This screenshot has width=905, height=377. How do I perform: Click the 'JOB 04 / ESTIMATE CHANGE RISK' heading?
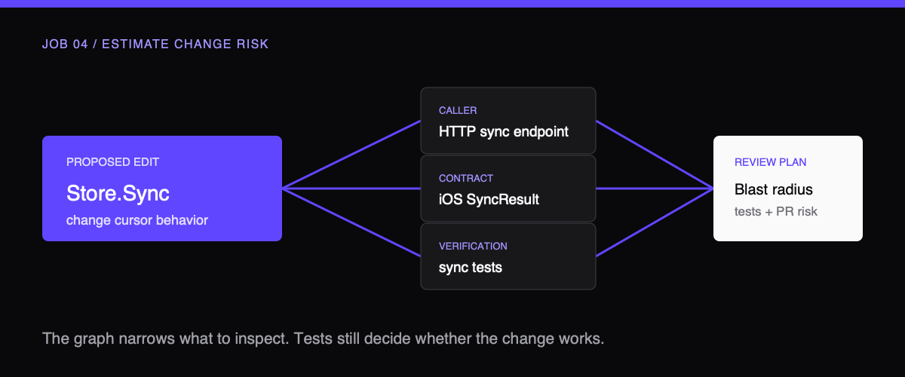click(155, 44)
